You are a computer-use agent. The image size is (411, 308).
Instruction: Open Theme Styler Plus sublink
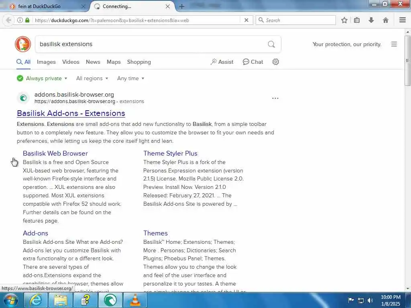(x=170, y=153)
